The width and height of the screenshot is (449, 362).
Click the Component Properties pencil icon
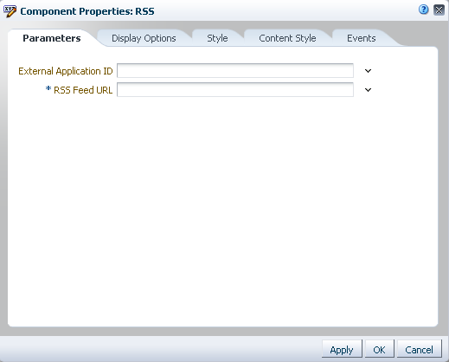(10, 11)
